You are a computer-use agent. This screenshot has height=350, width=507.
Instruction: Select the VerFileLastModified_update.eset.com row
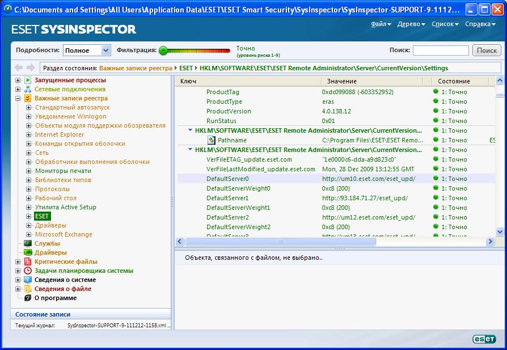coord(336,169)
